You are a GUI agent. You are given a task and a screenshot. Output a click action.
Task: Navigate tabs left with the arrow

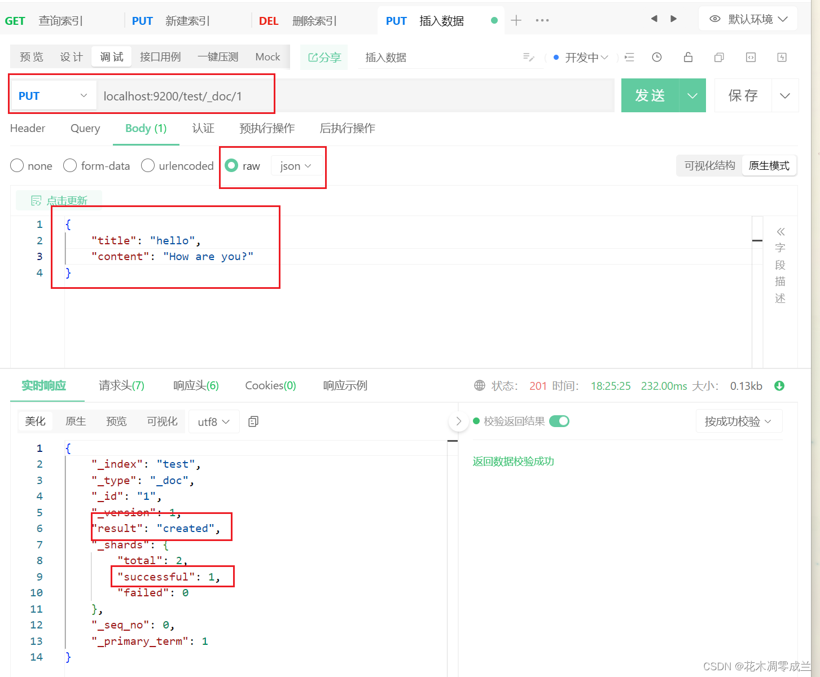pyautogui.click(x=654, y=19)
